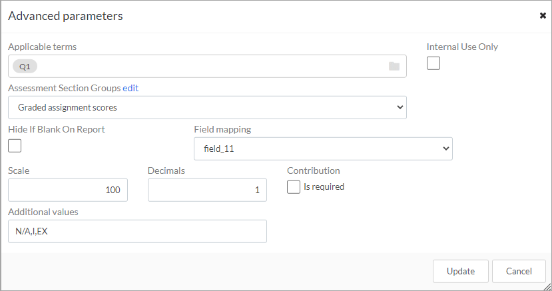Expand the Field mapping dropdown

323,148
